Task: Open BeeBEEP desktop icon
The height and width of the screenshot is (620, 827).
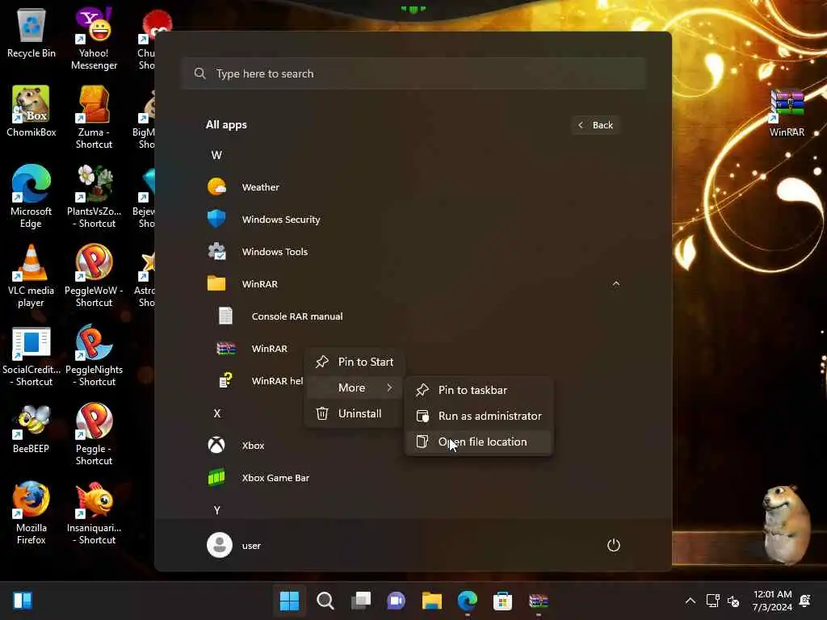Action: coord(31,429)
